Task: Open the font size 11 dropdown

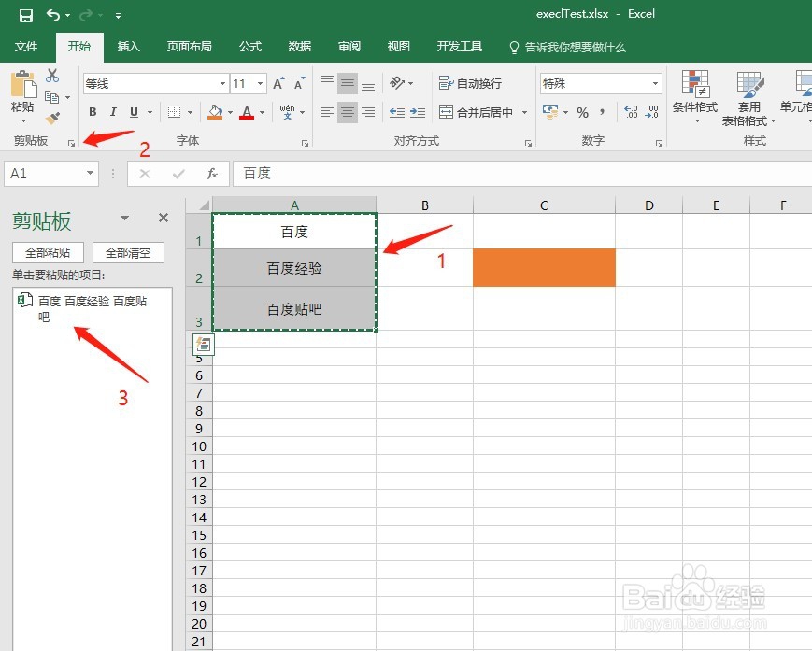Action: pos(260,83)
